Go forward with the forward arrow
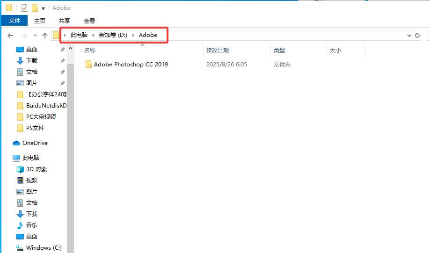430x253 pixels. tap(24, 36)
